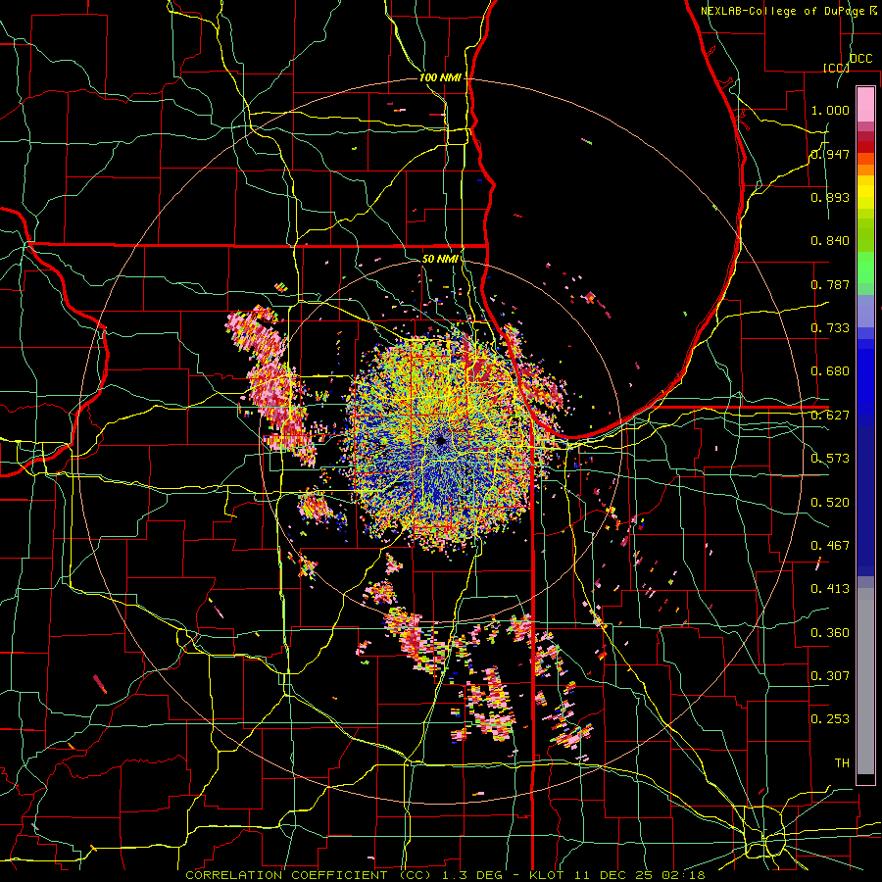Click the 0.680 scale value
This screenshot has height=882, width=882.
[830, 371]
